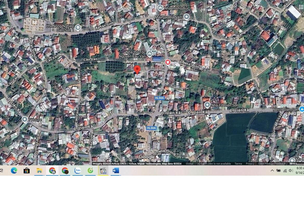Open the Google apps grid

[x=301, y=7]
